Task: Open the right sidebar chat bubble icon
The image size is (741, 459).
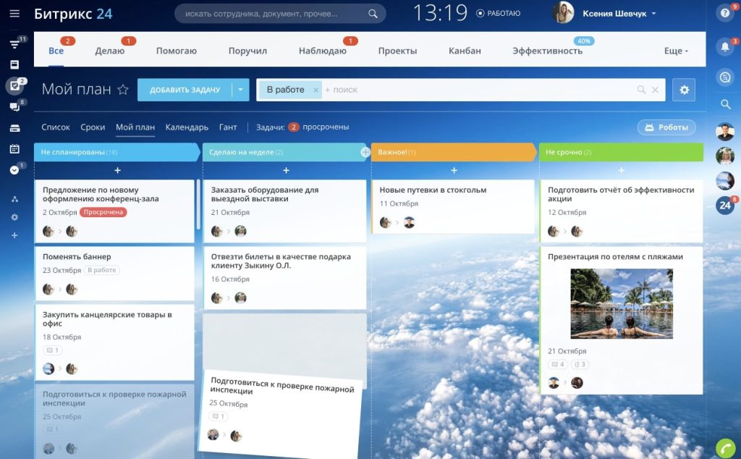Action: [x=725, y=77]
